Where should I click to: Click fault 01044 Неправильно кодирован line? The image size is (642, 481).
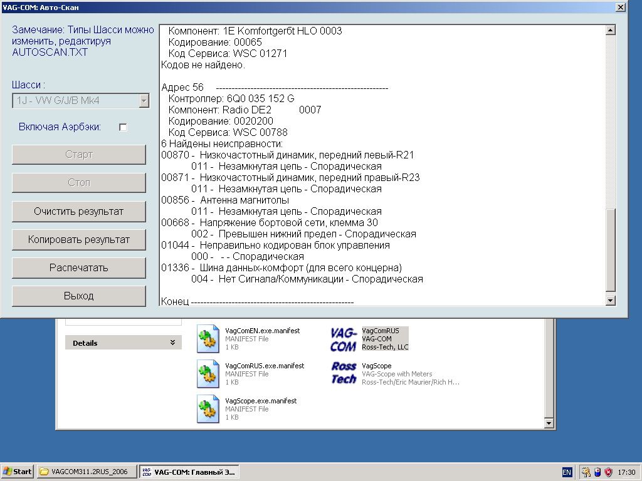coord(276,245)
